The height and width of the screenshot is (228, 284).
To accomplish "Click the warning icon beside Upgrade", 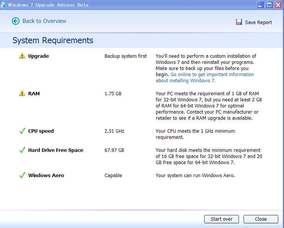I will [22, 56].
